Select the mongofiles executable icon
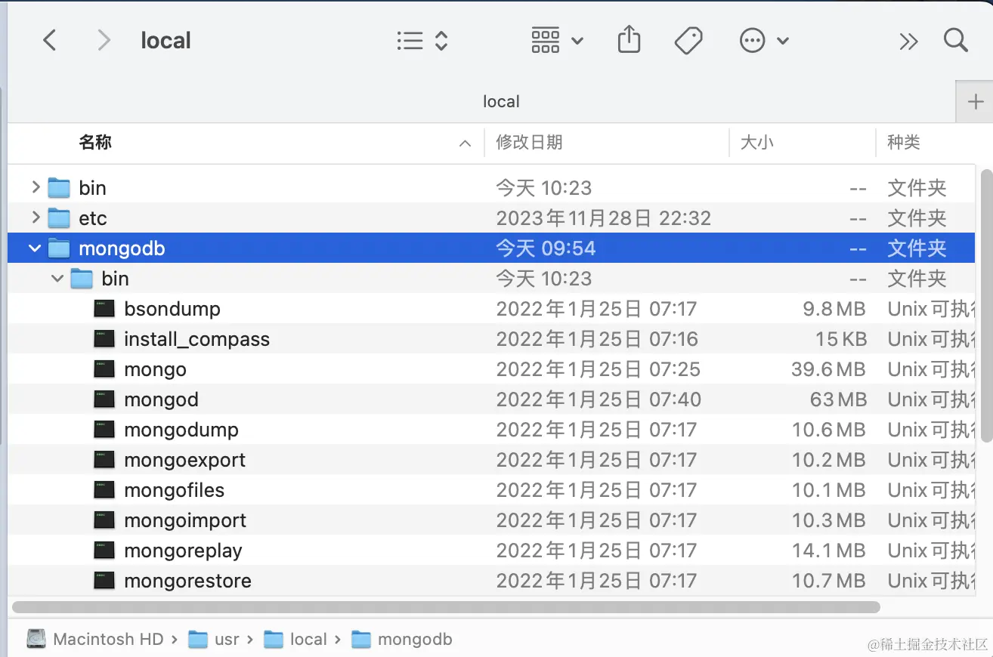 [104, 489]
